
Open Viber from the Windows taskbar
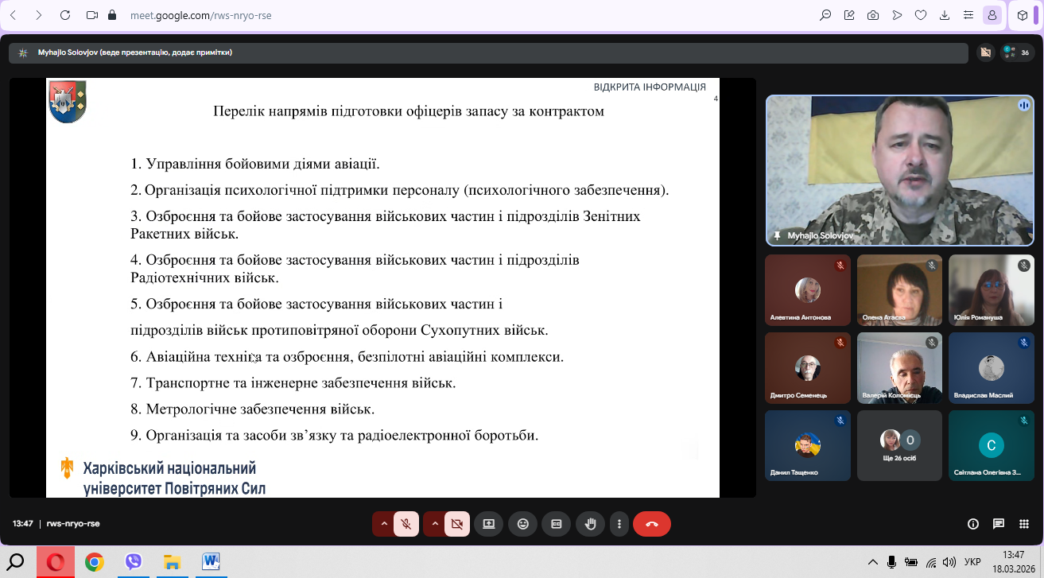(x=134, y=562)
